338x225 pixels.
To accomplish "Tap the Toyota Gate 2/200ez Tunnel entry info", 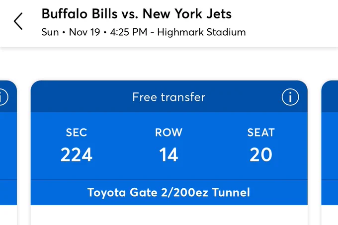I will pos(169,192).
